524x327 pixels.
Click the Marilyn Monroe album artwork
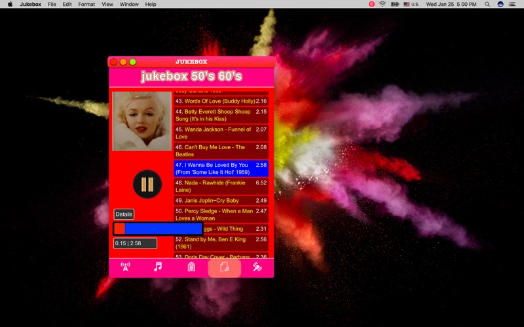tap(141, 121)
